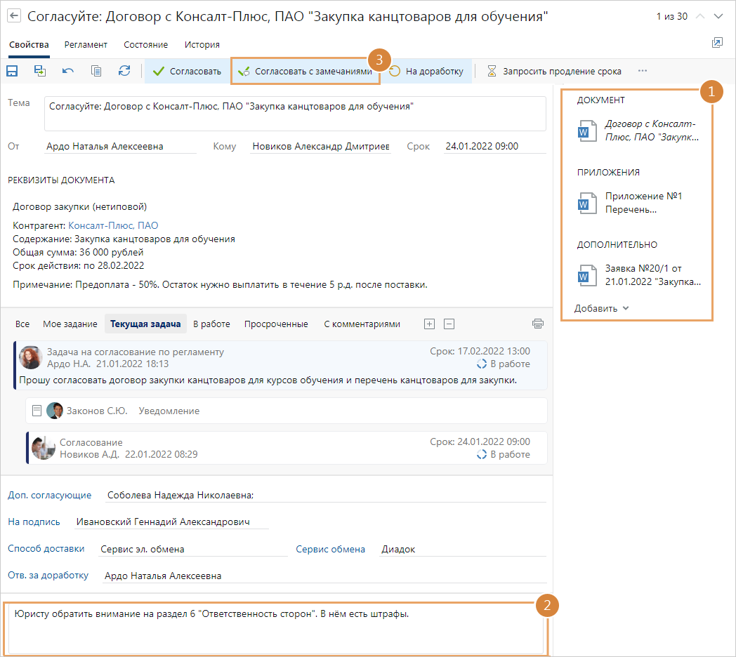Image resolution: width=736 pixels, height=657 pixels.
Task: Click the Save and close icon
Action: [x=40, y=71]
